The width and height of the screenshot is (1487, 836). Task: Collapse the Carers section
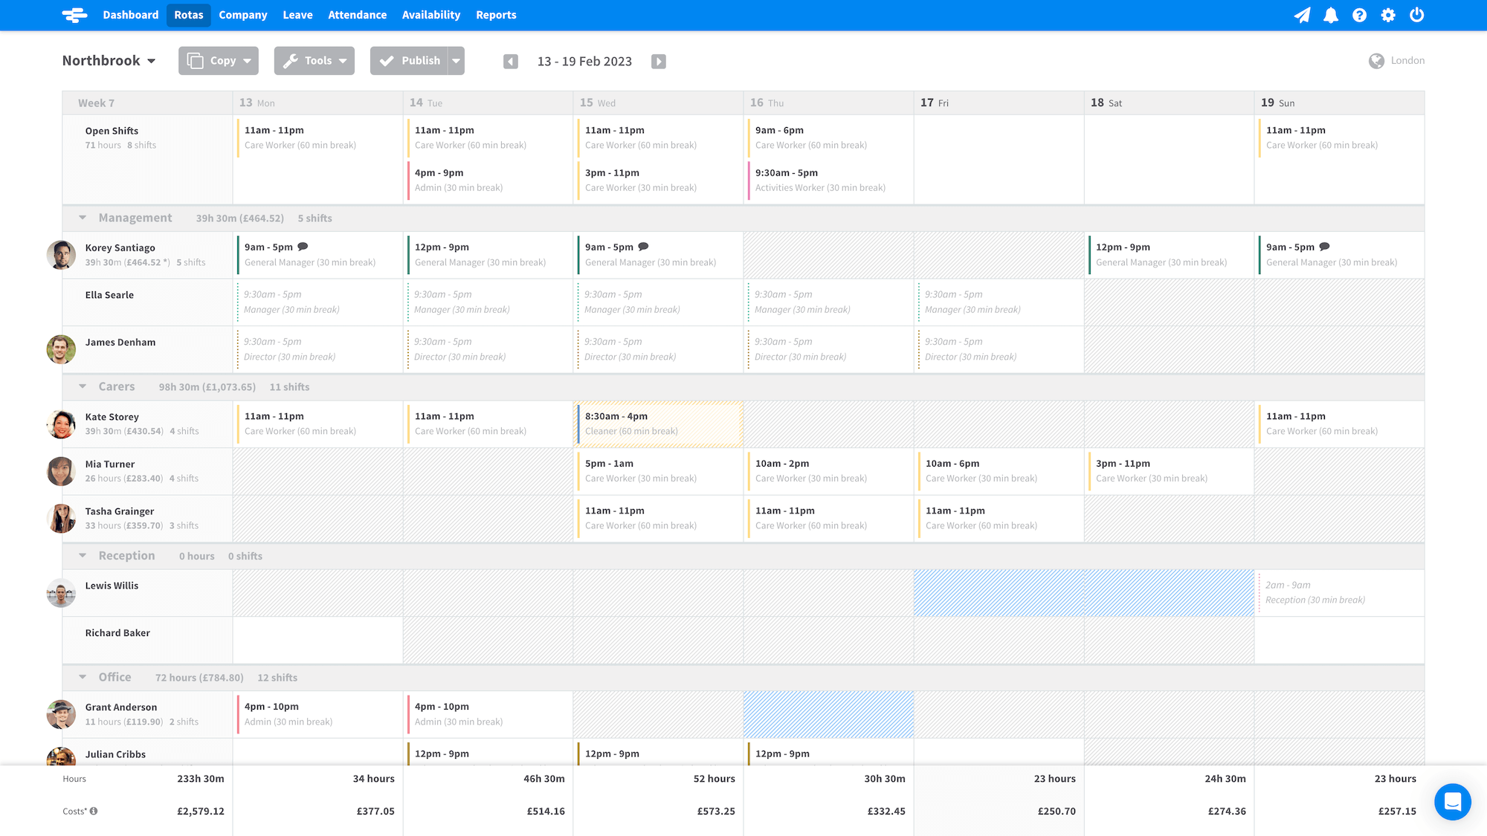(83, 386)
